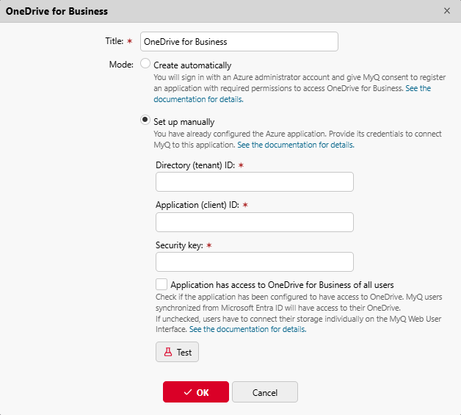Click the flask icon on Test button
Viewport: 461px width, 415px height.
(x=167, y=353)
